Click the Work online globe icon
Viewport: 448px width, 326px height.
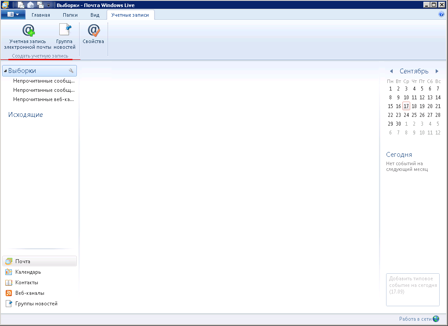(436, 319)
